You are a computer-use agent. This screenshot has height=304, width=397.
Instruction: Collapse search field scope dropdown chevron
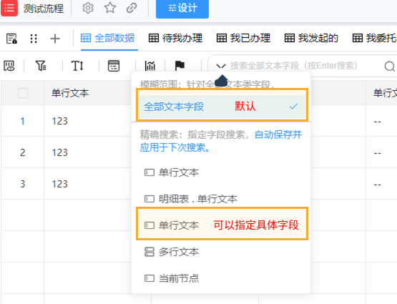(x=221, y=67)
